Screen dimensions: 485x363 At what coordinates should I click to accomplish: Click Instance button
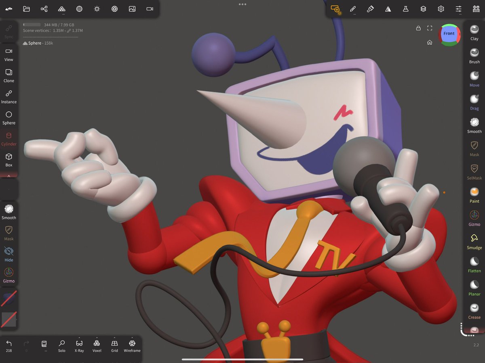pos(9,97)
